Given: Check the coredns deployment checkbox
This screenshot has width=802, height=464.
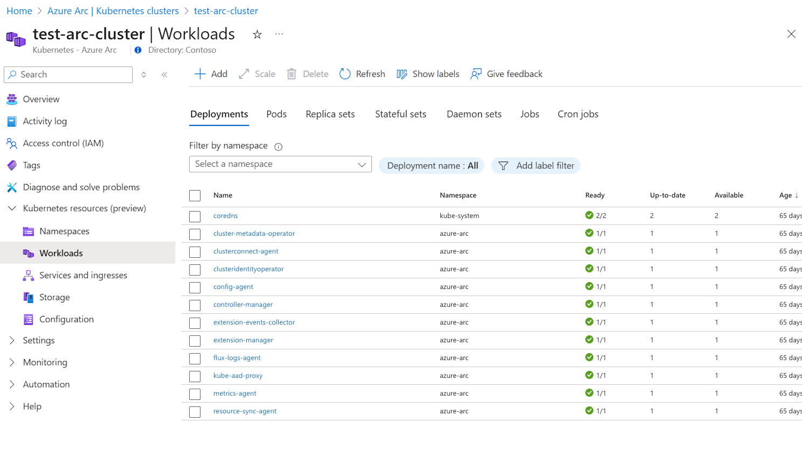Looking at the screenshot, I should tap(195, 216).
